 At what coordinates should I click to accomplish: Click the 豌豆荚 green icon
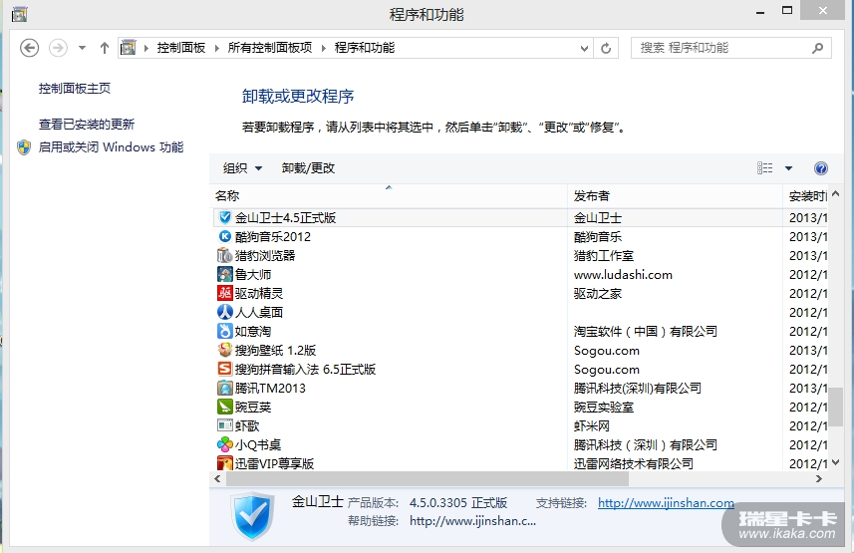(x=225, y=407)
